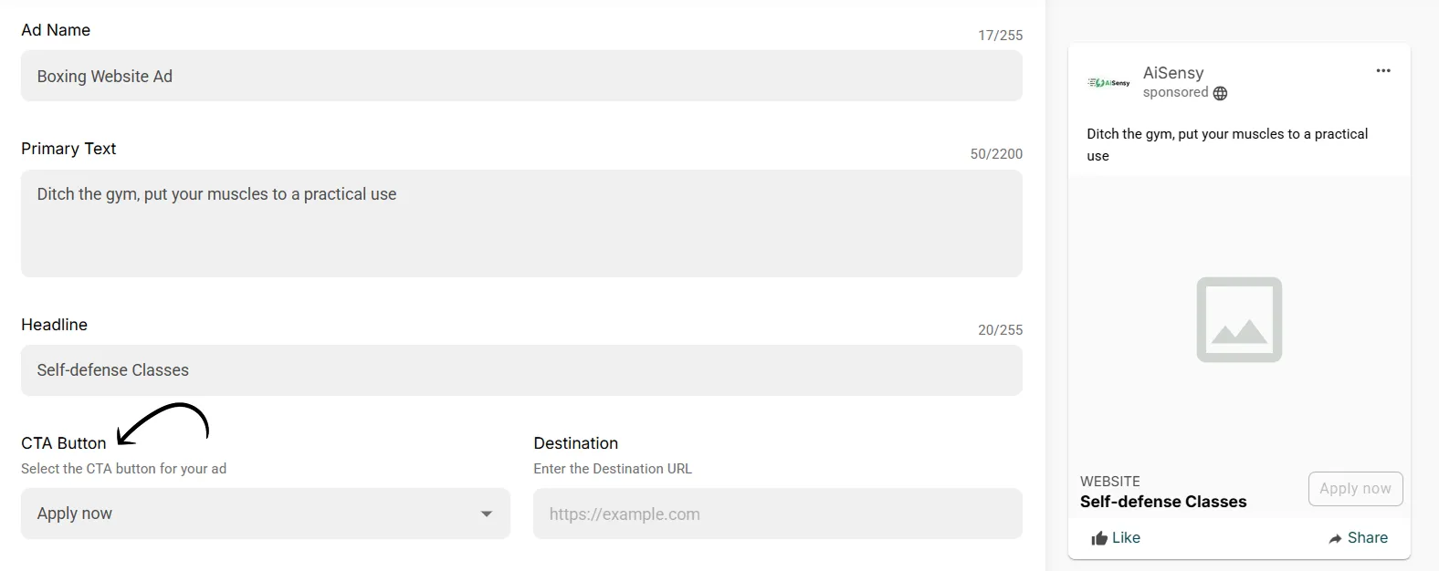Click the Destination URL input field
Viewport: 1439px width, 571px height.
tap(777, 514)
